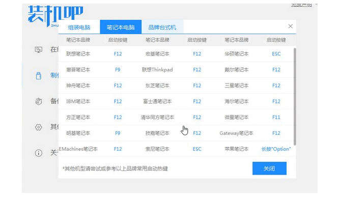Open the 品牌台式机 tab
Image resolution: width=340 pixels, height=198 pixels.
(162, 27)
